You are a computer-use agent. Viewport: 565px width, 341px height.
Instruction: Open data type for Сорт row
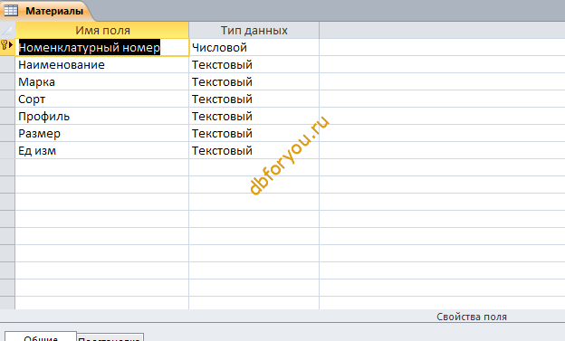pyautogui.click(x=254, y=99)
